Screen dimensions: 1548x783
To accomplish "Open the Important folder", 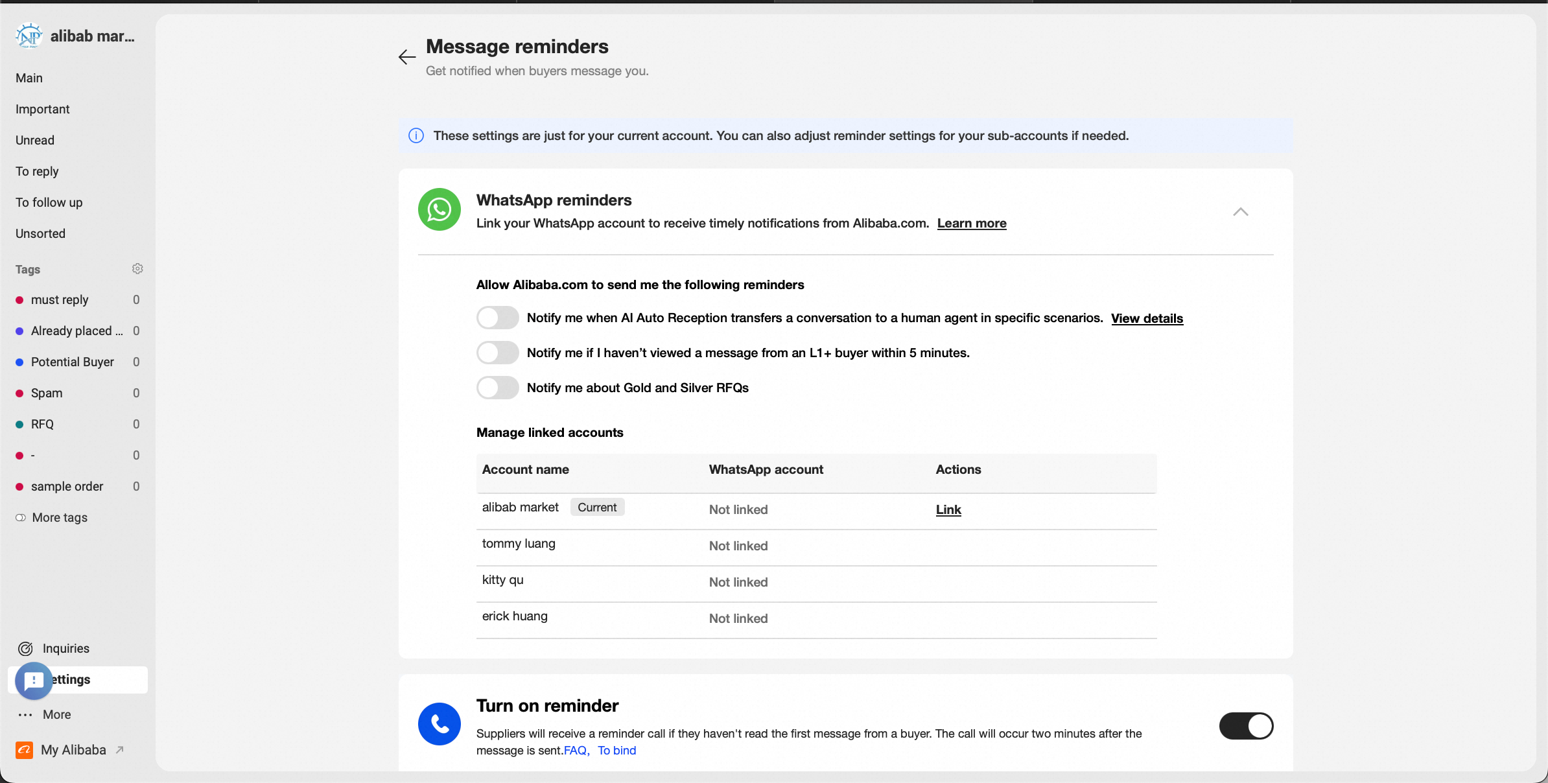I will [x=43, y=109].
